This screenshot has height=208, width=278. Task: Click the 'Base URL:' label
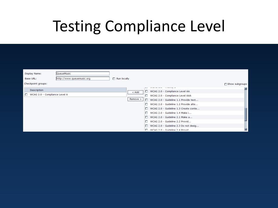click(x=31, y=79)
